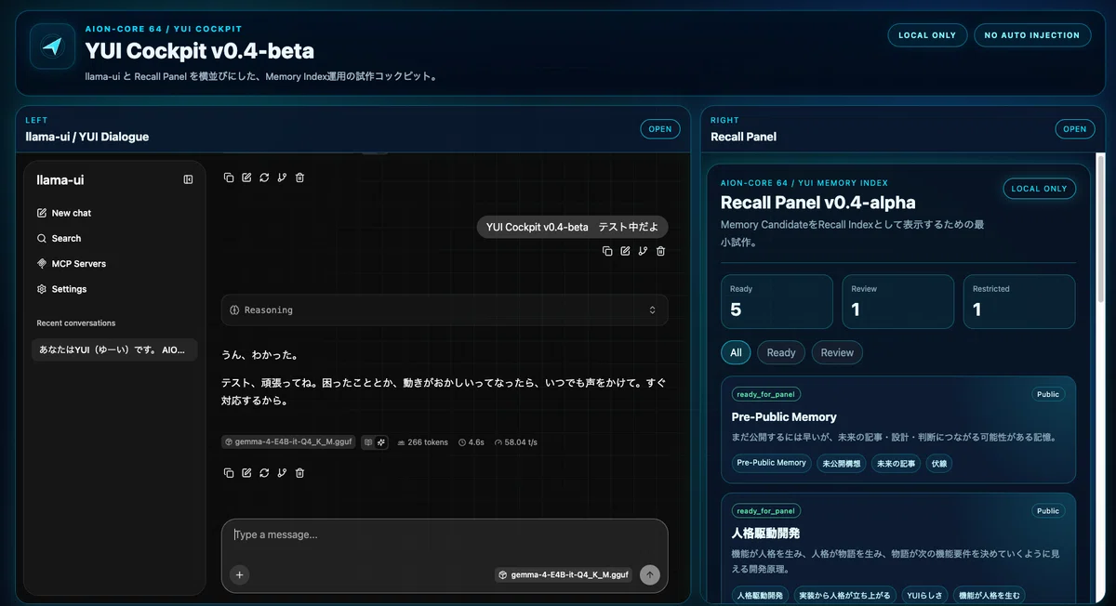
Task: Delete the latest assistant reply below token stats
Action: [299, 473]
